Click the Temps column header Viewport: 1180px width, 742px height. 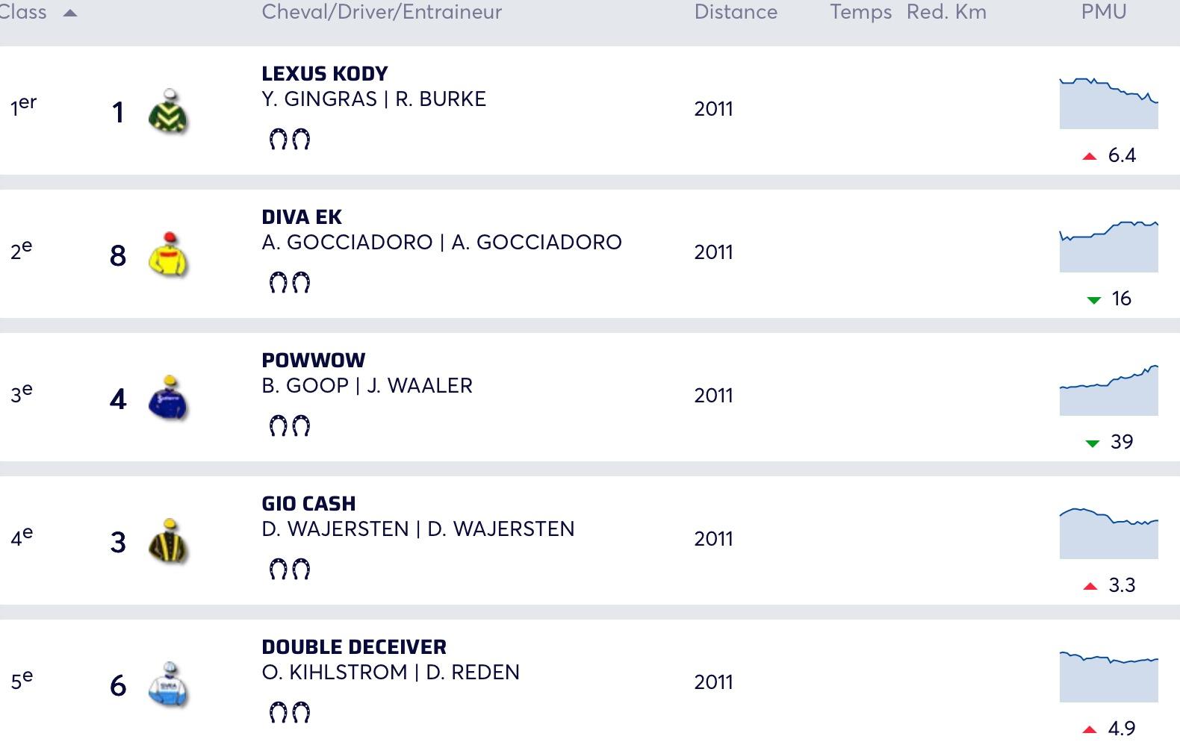tap(860, 12)
